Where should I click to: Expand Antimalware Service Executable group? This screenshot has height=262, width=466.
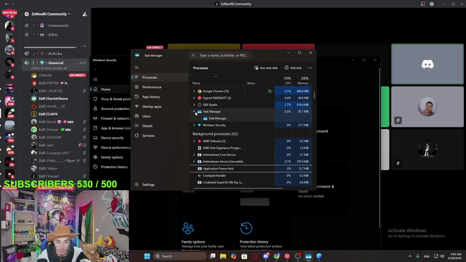194,162
